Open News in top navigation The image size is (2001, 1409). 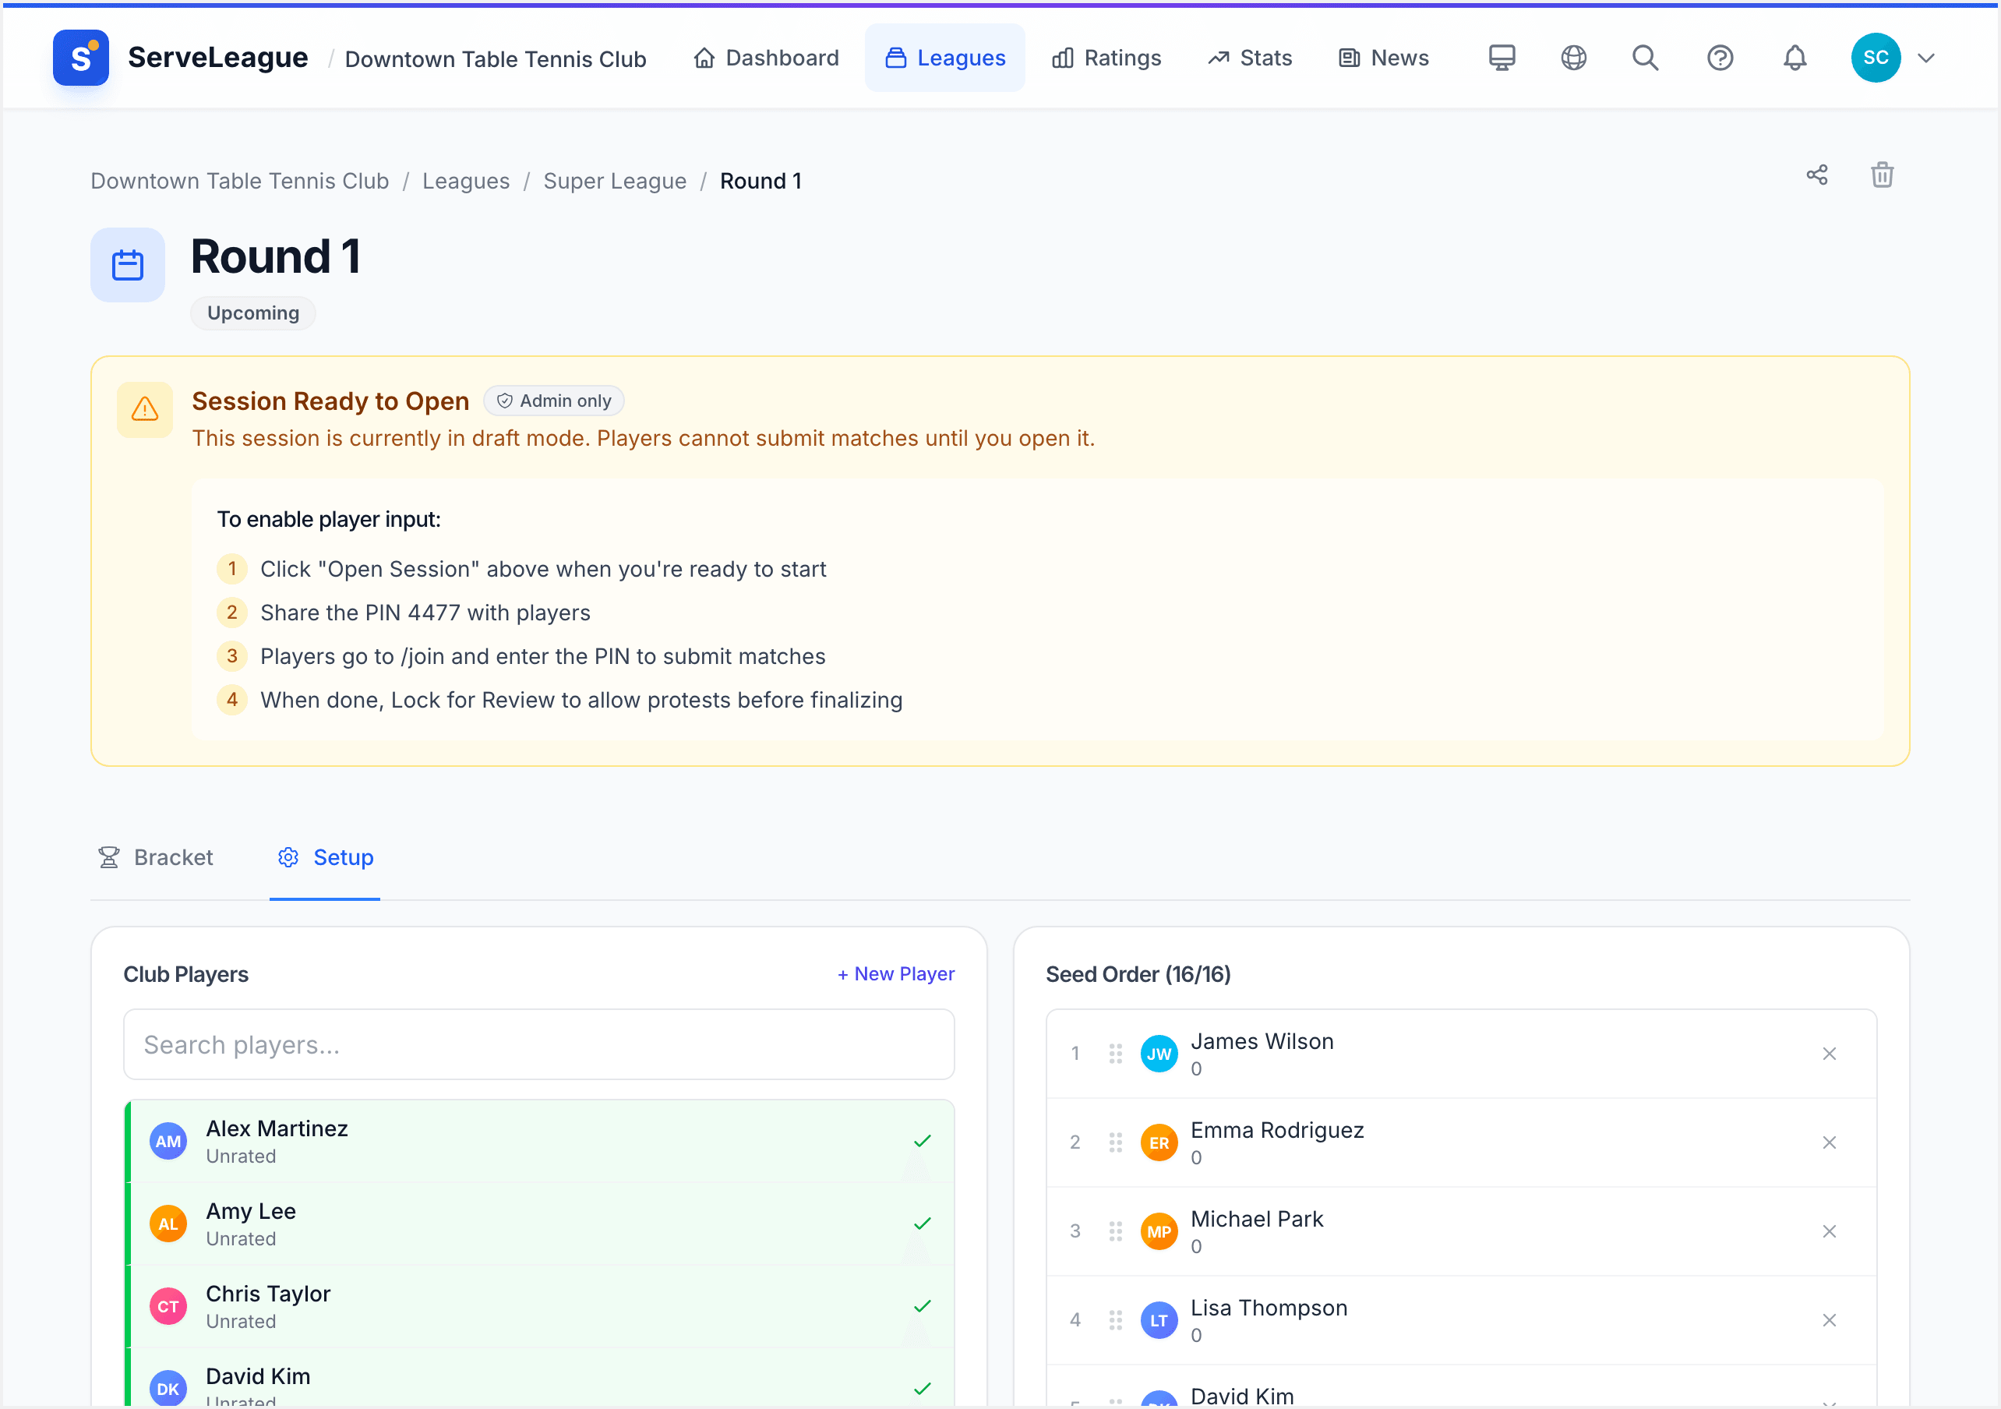tap(1384, 58)
